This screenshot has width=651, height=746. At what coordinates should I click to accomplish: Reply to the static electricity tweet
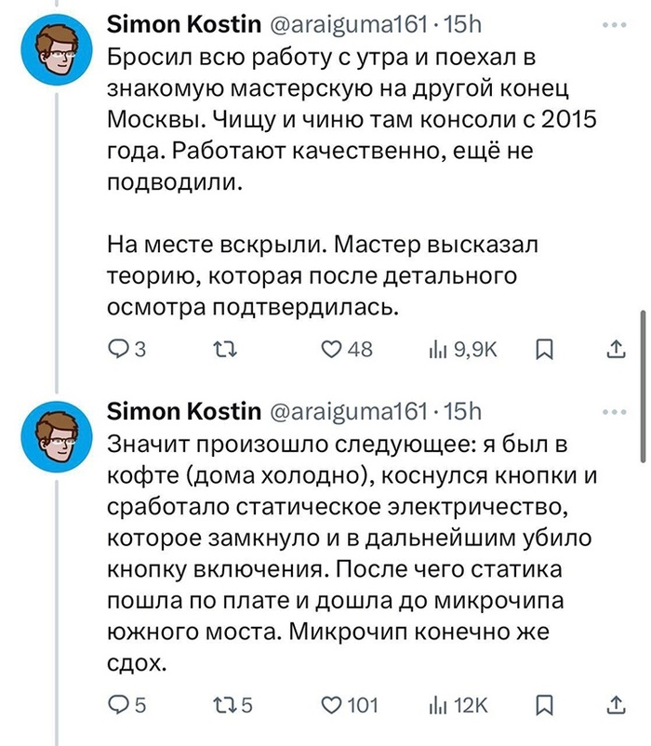[x=121, y=705]
